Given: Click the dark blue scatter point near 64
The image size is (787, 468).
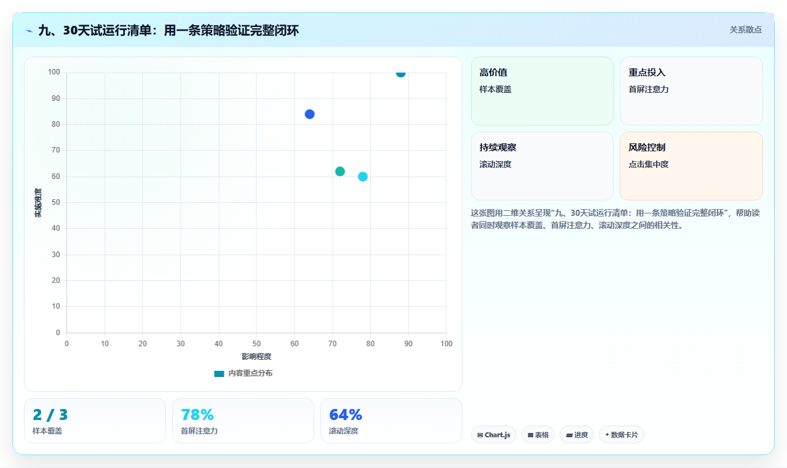Looking at the screenshot, I should click(310, 114).
